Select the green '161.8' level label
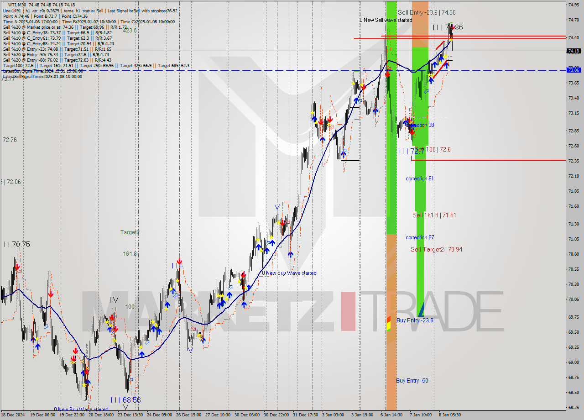Viewport: 584px width, 420px height. click(130, 253)
